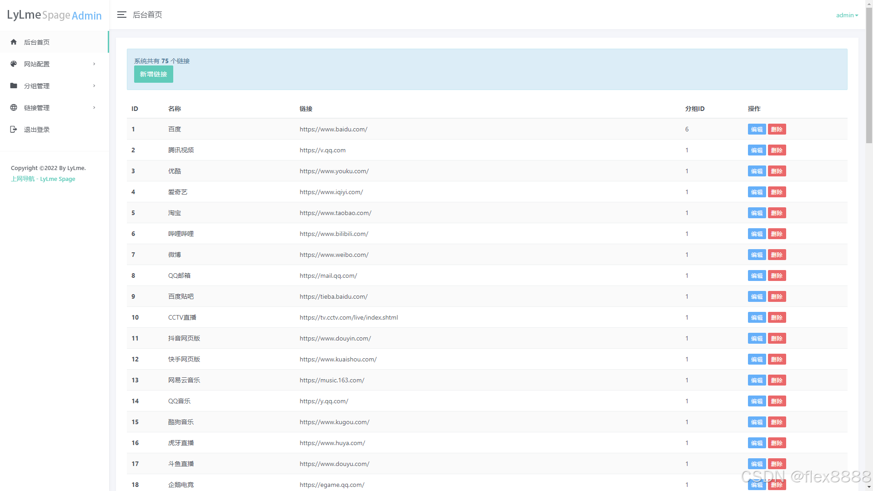Expand the 链接管理 submenu chevron
The width and height of the screenshot is (873, 491).
click(94, 107)
